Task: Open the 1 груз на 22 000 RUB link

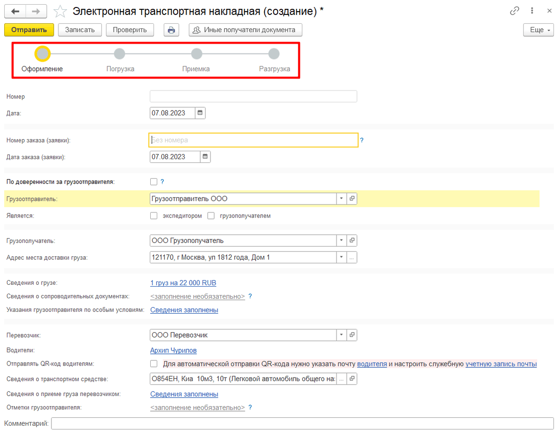Action: (183, 283)
